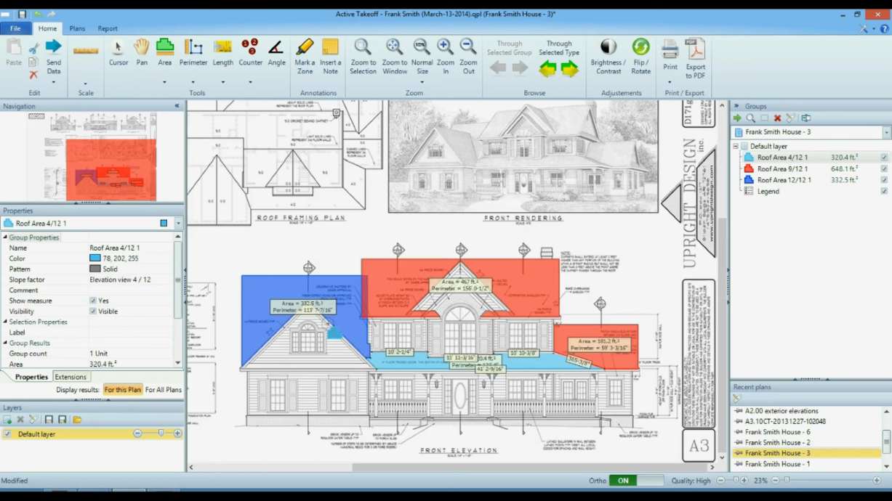Insert a Note from the ribbon
The image size is (892, 501).
pos(331,56)
